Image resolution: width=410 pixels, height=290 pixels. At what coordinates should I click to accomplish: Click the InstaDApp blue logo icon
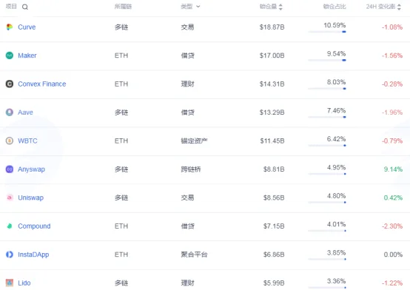click(x=10, y=254)
